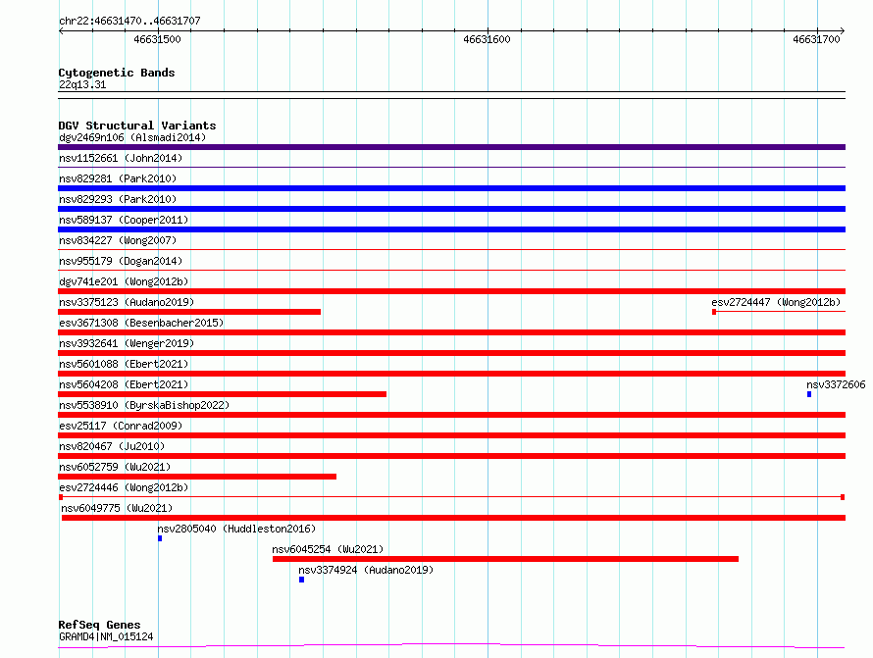Open the nsv589137 (Cooper2011) variant label
Image resolution: width=873 pixels, height=658 pixels.
124,220
